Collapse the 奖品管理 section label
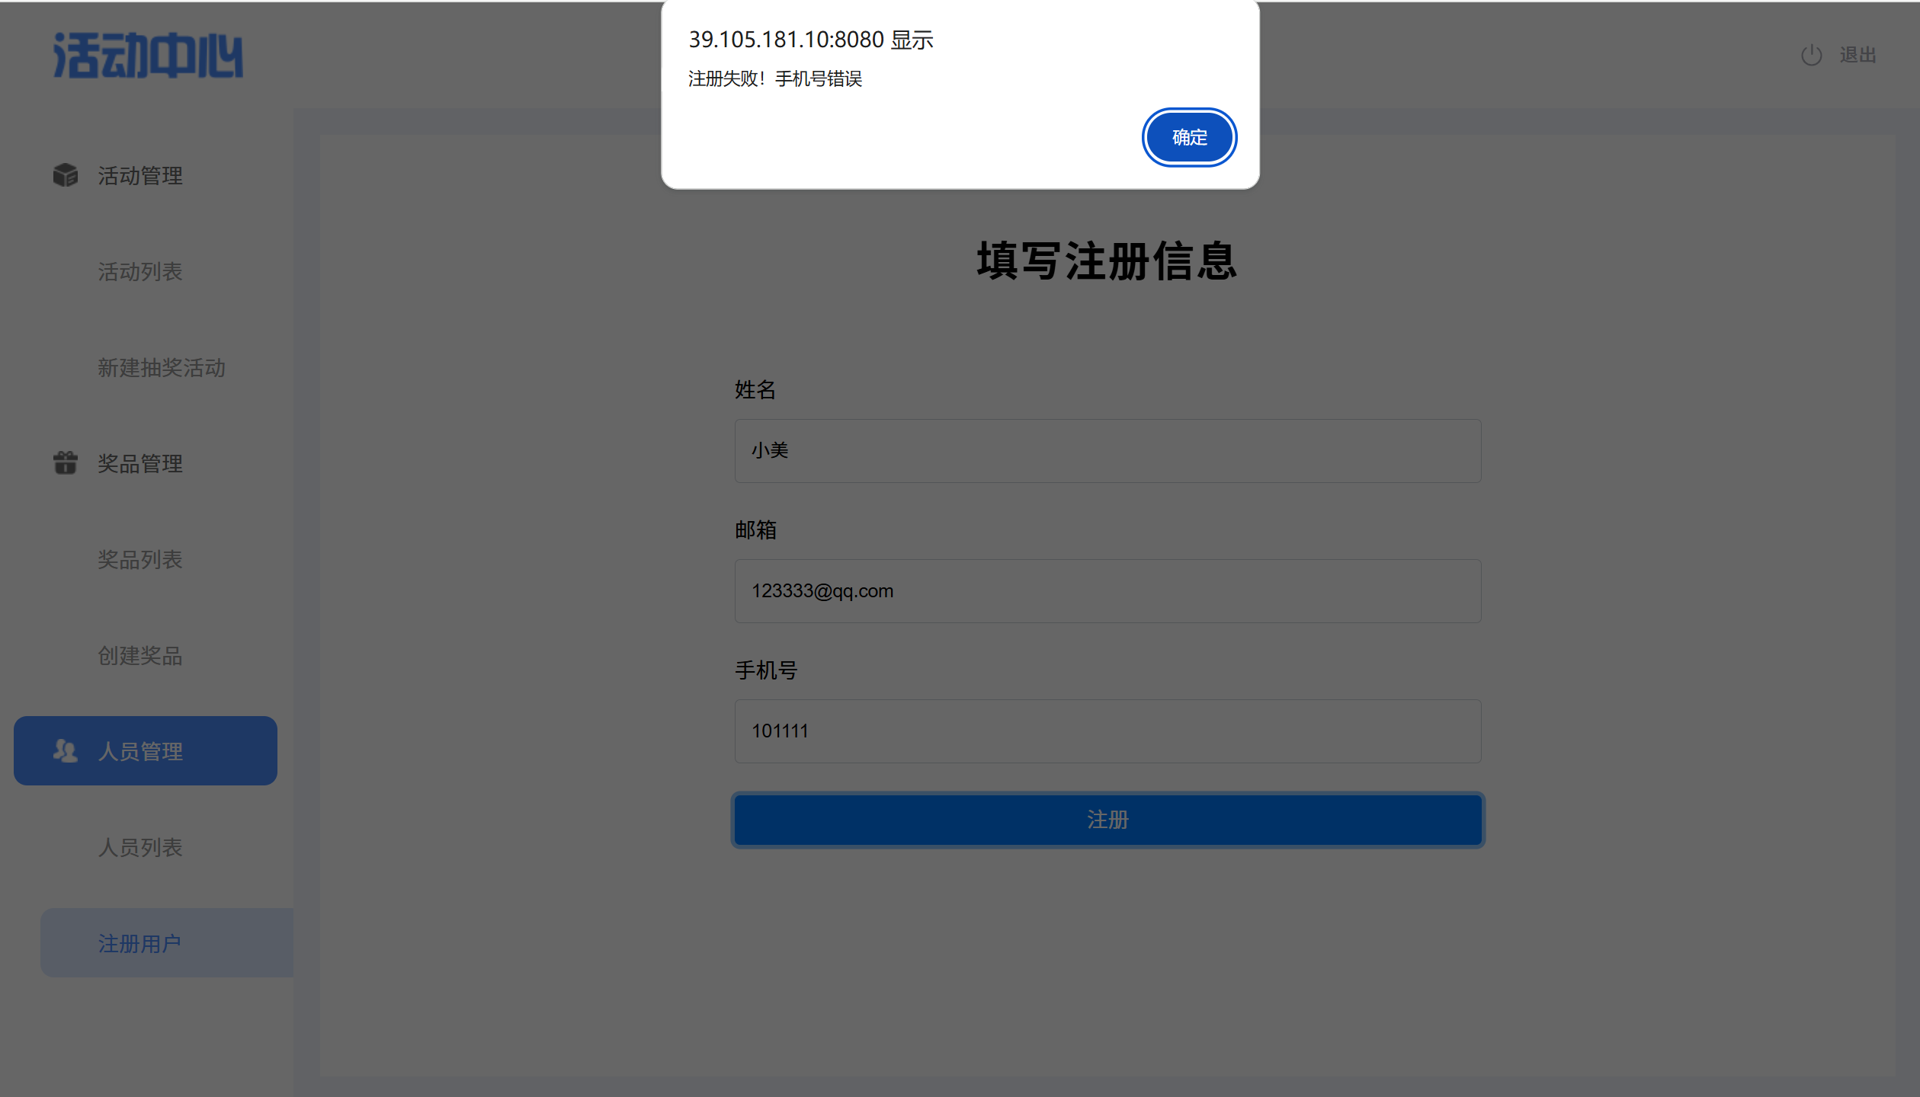This screenshot has width=1920, height=1097. [x=140, y=464]
